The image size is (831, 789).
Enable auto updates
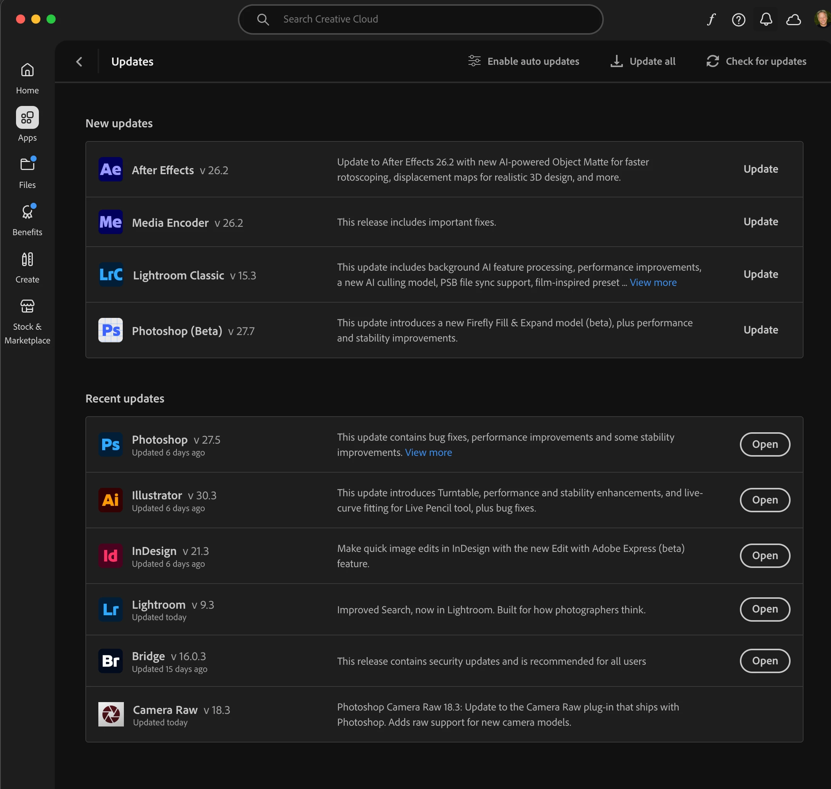(x=524, y=61)
